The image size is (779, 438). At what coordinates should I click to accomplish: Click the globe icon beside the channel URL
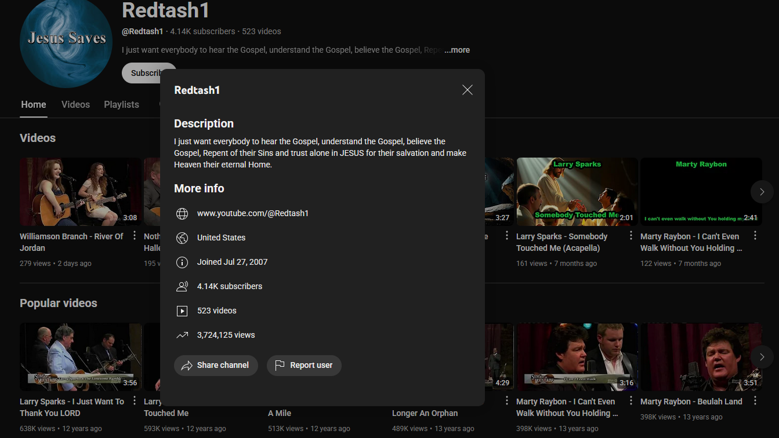(x=182, y=214)
